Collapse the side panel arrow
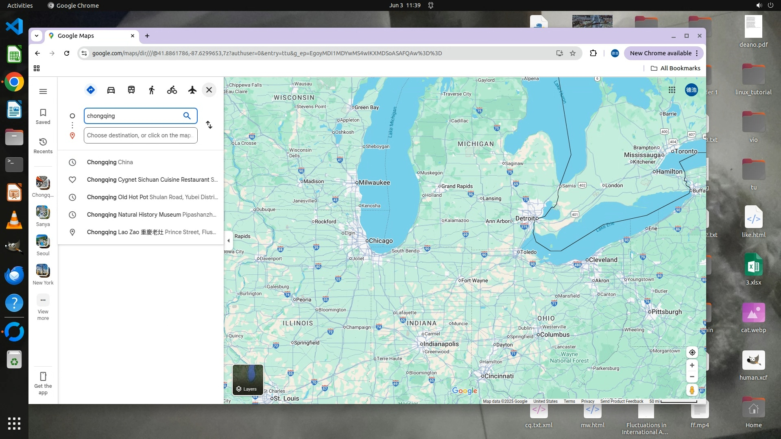Image resolution: width=781 pixels, height=439 pixels. (229, 241)
